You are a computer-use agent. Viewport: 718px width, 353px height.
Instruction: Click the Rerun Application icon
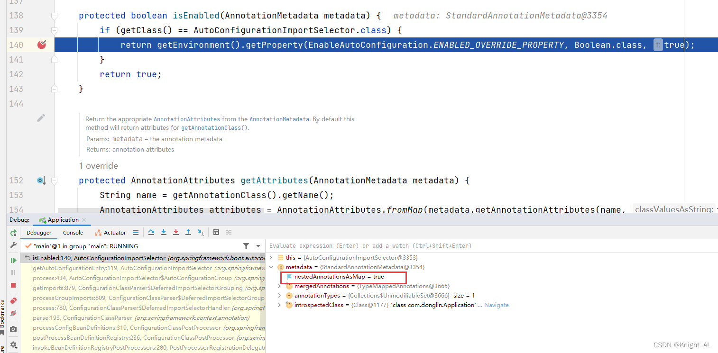pyautogui.click(x=13, y=233)
